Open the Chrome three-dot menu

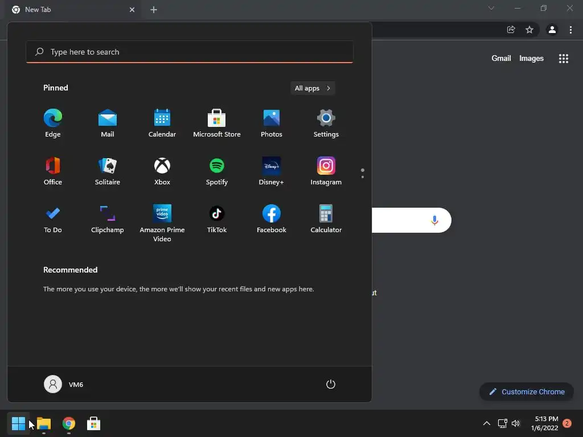(570, 30)
